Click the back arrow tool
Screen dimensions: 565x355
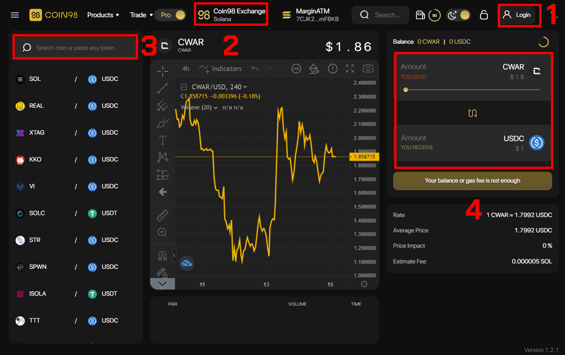tap(162, 192)
